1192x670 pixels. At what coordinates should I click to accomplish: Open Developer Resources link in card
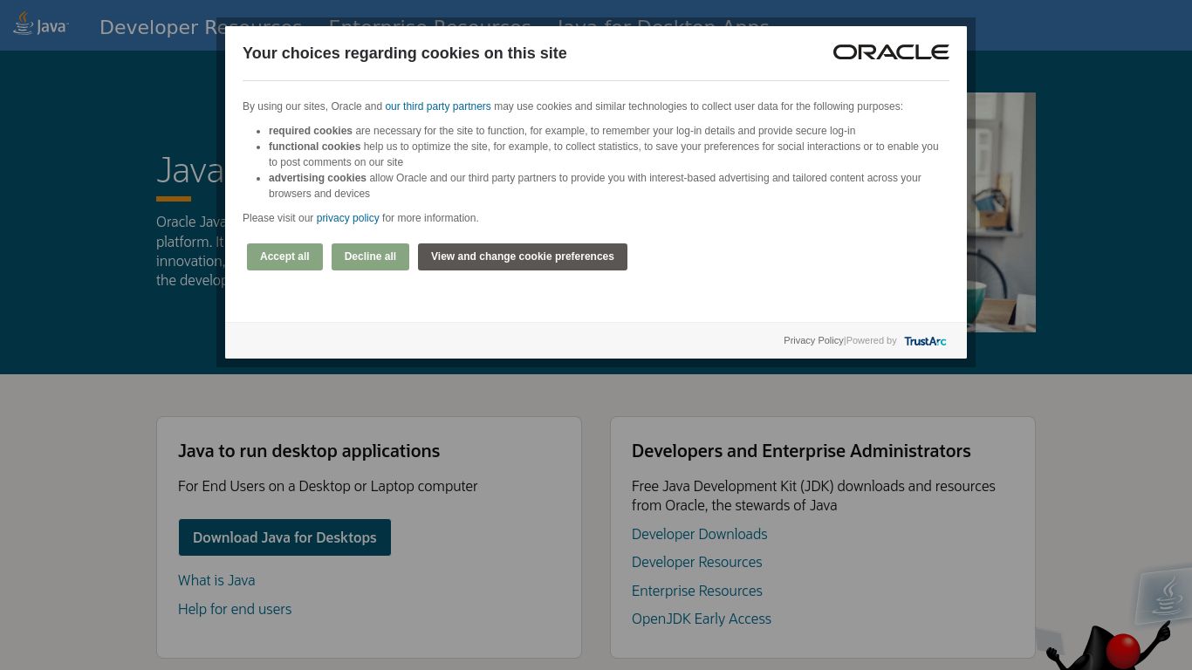tap(696, 562)
